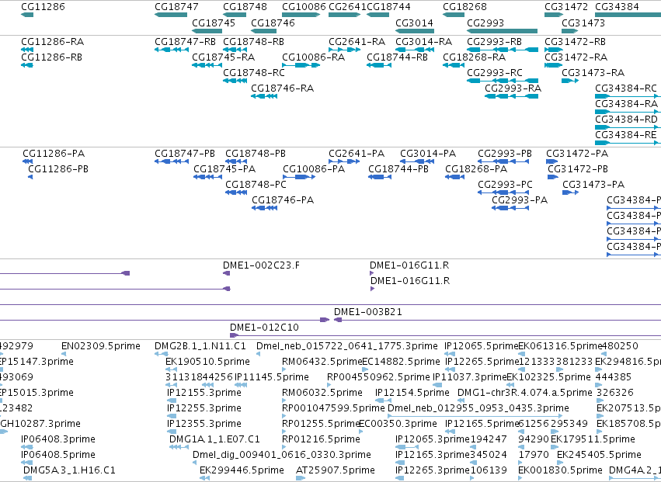Click the CG18268-RA transcript label
661x482 pixels.
click(x=475, y=57)
